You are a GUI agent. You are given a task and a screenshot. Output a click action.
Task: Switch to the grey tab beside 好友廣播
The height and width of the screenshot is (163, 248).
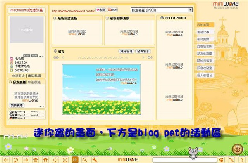(34, 82)
